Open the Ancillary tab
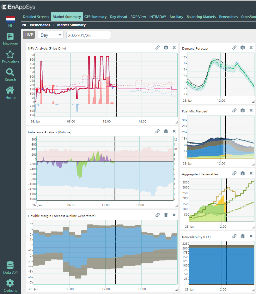Screen dimensions: 256x294 (x=176, y=17)
